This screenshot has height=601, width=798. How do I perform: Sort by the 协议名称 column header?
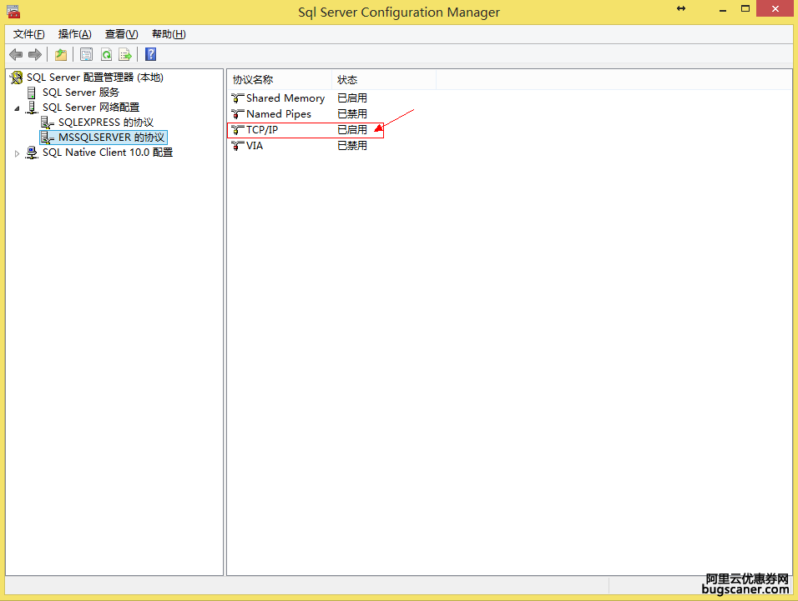(x=280, y=80)
